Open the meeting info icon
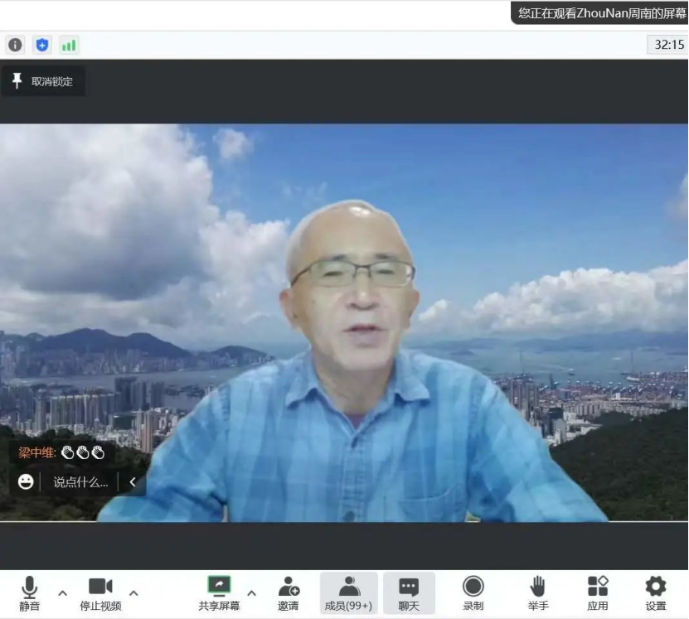This screenshot has width=689, height=619. pos(15,45)
